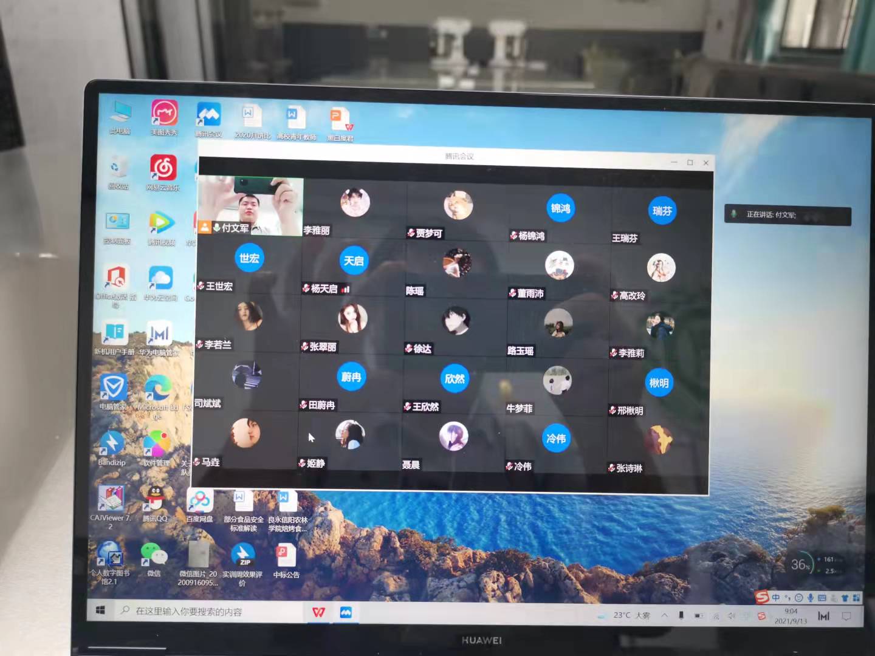
Task: Open the Sogou toolbar emoji picker
Action: (x=798, y=598)
